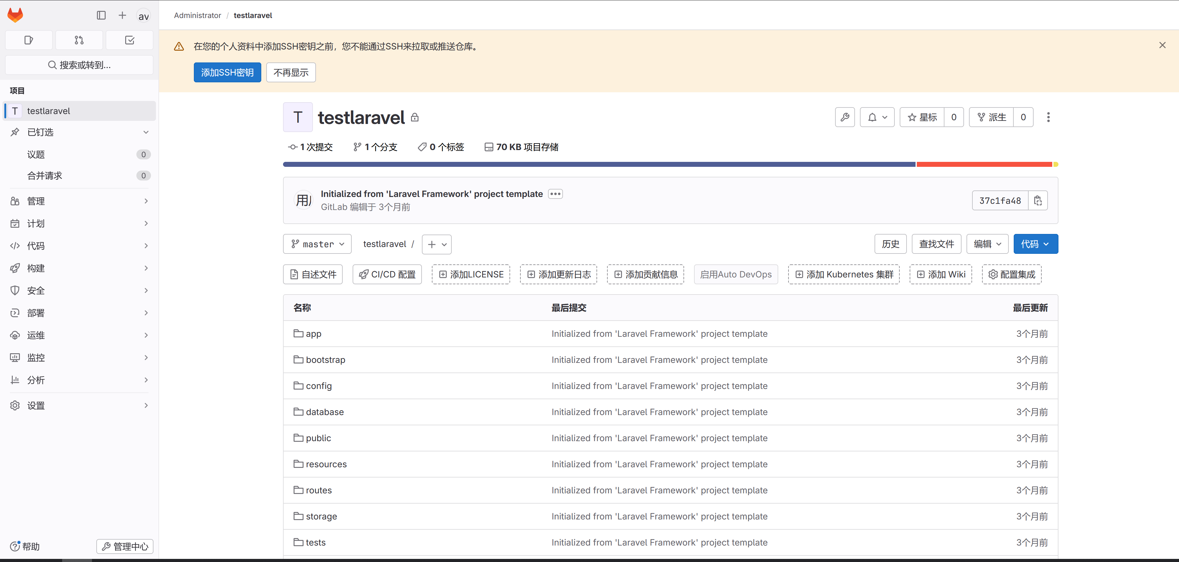
Task: Open the to-do list checkmark icon
Action: click(x=130, y=40)
